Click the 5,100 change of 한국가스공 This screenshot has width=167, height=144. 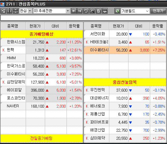[61, 66]
